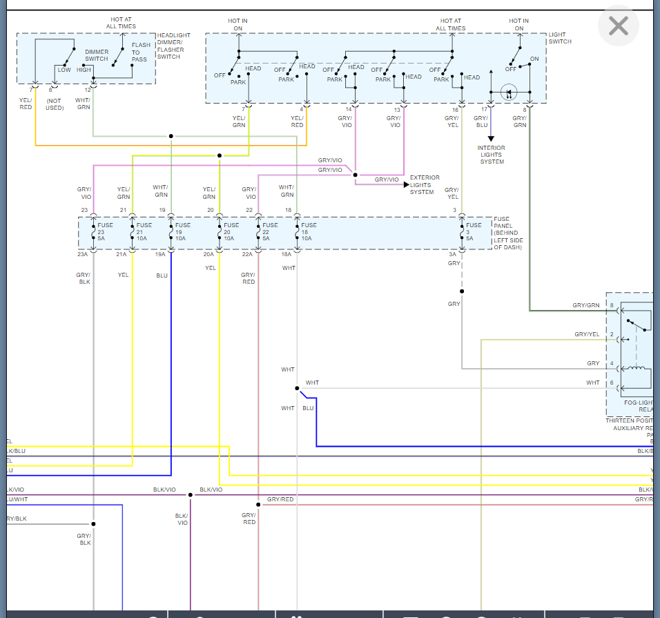Select the Fuse 21 10A symbol
Screen dimensions: 660x618
[x=133, y=233]
